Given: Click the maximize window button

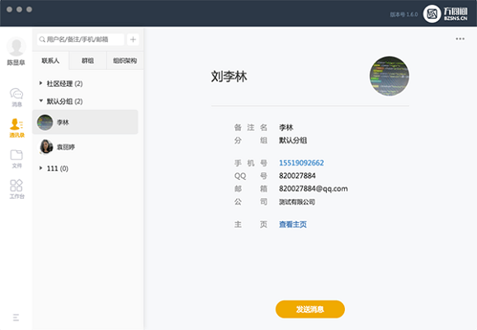Looking at the screenshot, I should (x=29, y=9).
